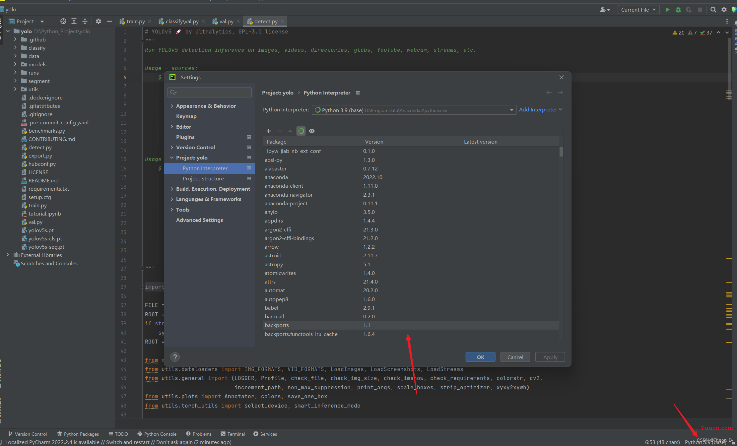
Task: Open the Terminal tool window
Action: click(233, 434)
